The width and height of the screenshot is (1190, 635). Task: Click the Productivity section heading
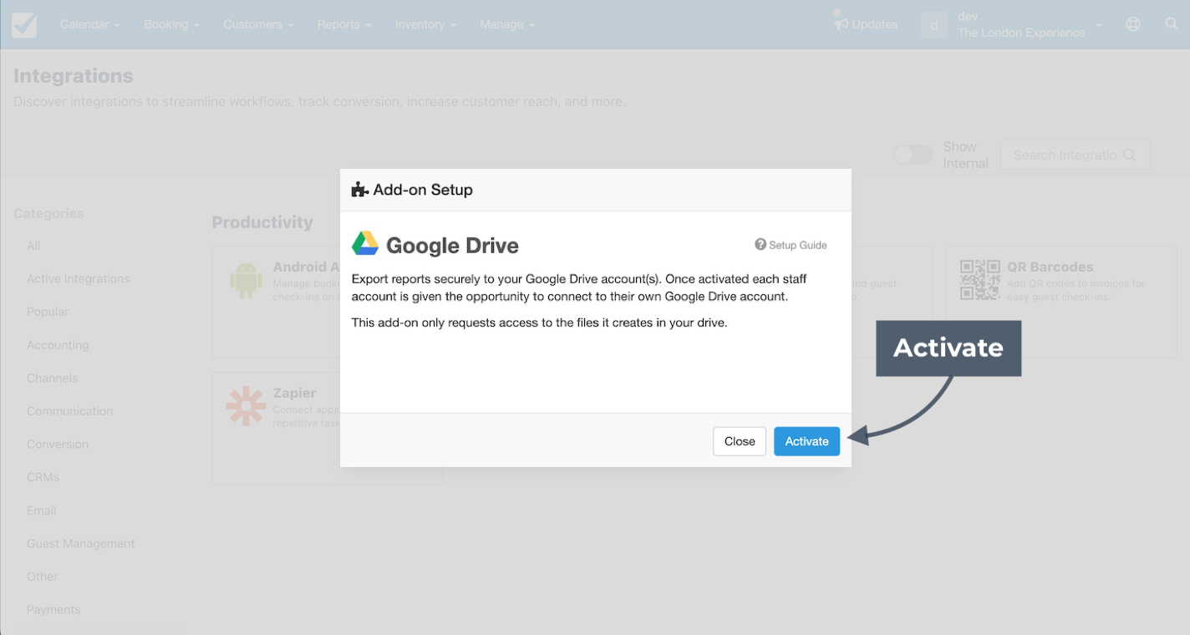262,222
